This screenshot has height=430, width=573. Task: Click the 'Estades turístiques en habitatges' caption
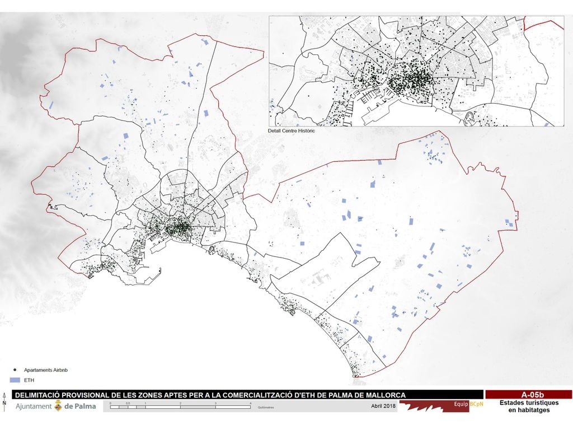coord(529,406)
